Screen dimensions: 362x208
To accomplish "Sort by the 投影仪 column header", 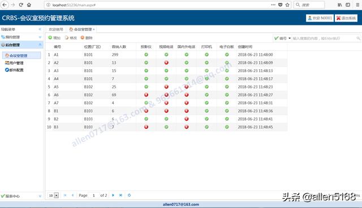I will coord(146,47).
